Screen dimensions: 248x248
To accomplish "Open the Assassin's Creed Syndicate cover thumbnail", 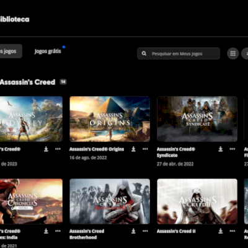I will coord(197,119).
